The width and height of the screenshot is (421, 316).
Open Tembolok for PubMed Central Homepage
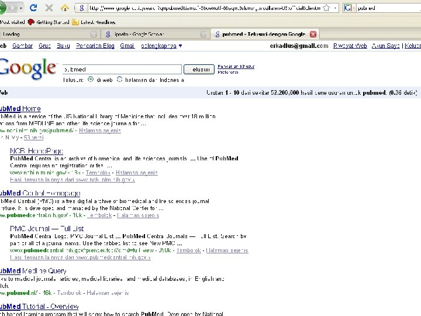coord(99,215)
